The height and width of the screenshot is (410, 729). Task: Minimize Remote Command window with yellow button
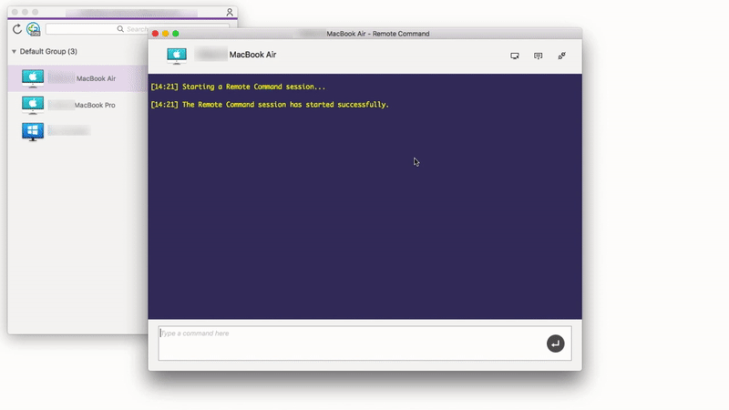pyautogui.click(x=166, y=34)
